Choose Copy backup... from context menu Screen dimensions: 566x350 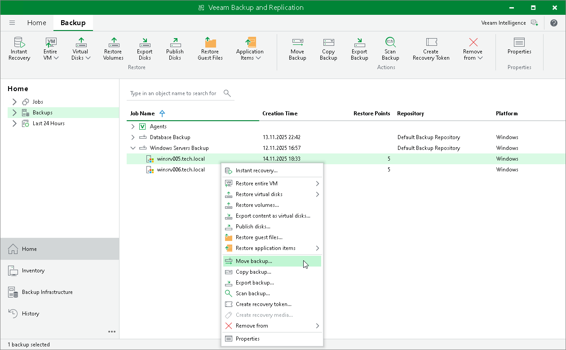(272, 272)
